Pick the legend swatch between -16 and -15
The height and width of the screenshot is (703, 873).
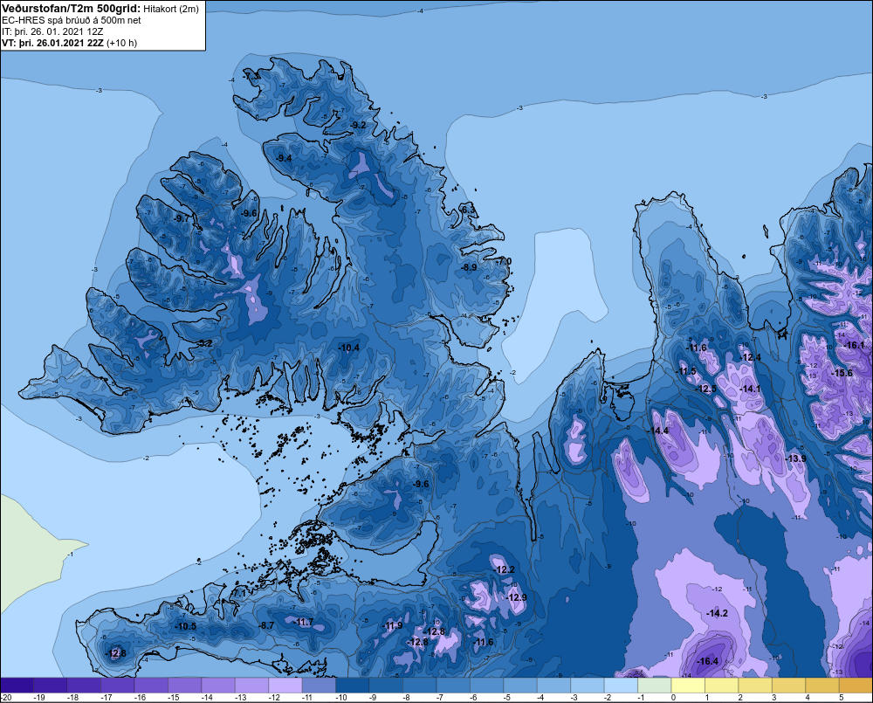pyautogui.click(x=151, y=686)
